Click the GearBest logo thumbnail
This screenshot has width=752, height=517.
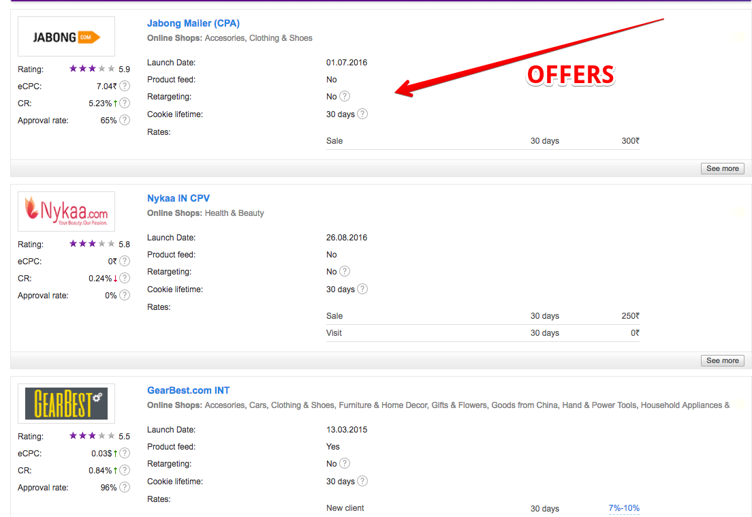pyautogui.click(x=66, y=403)
